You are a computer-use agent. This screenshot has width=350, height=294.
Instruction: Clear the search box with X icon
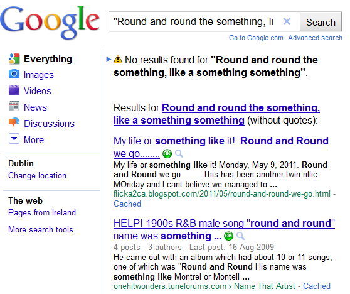[x=287, y=21]
